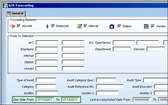168x105 pixels.
Task: Click the second A/C to field
Action: point(73,43)
